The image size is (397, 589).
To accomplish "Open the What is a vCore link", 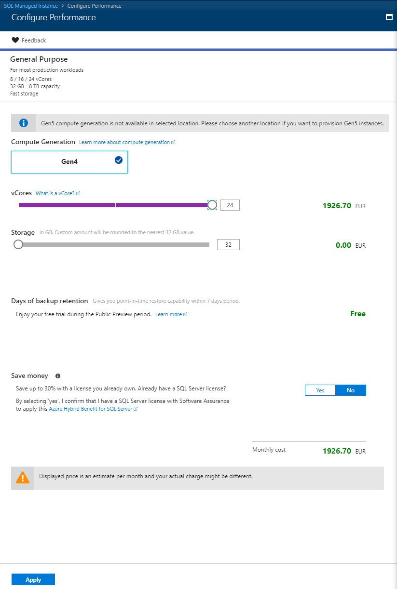I will (57, 193).
